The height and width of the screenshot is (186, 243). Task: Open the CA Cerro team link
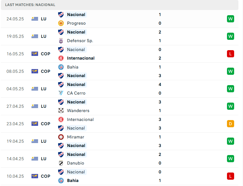[x=76, y=93]
